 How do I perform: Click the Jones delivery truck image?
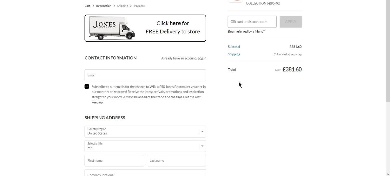[112, 28]
